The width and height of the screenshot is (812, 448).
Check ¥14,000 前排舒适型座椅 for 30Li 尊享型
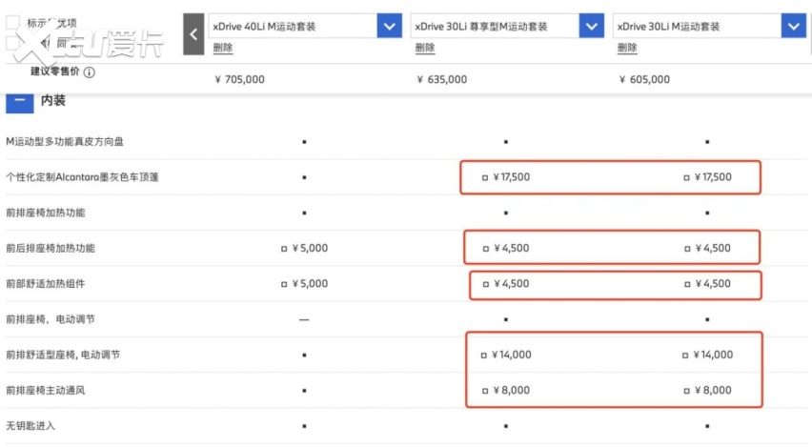(484, 356)
